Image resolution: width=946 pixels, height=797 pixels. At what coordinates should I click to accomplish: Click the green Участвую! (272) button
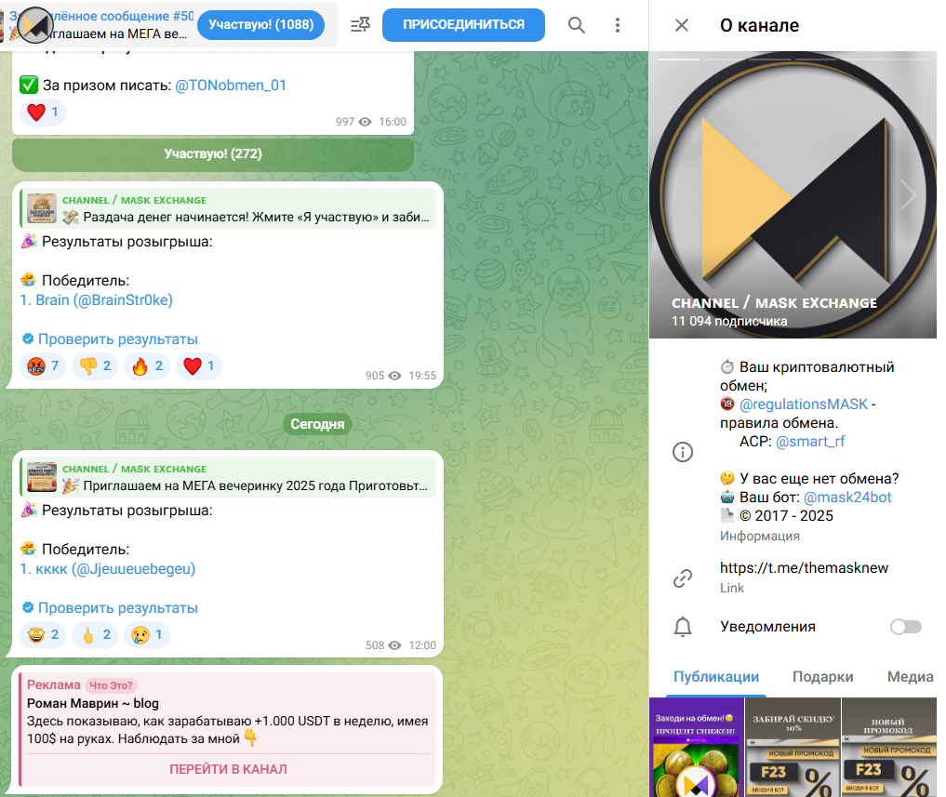point(213,153)
